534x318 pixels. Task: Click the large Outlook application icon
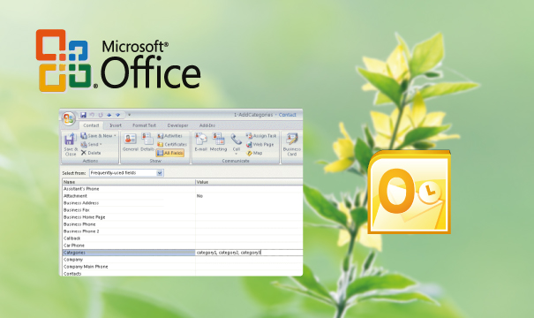click(409, 192)
